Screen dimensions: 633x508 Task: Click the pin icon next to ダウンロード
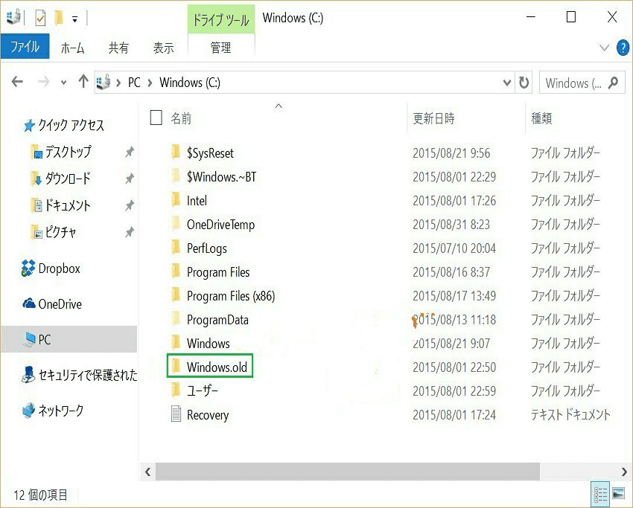coord(129,179)
